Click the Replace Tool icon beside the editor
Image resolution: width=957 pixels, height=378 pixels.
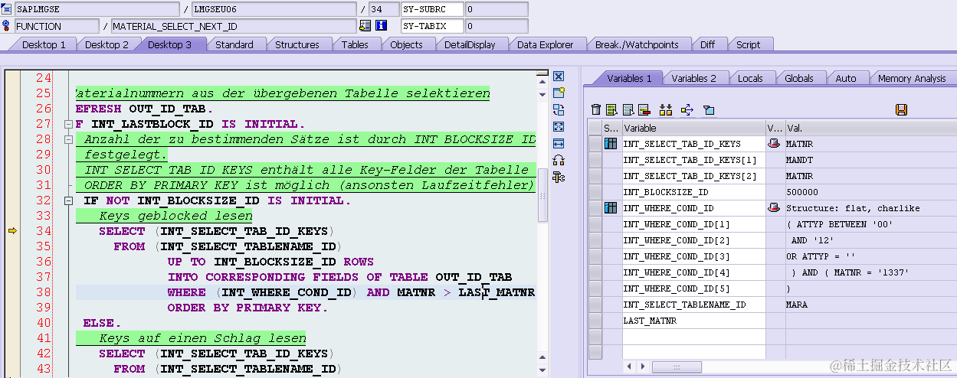559,109
